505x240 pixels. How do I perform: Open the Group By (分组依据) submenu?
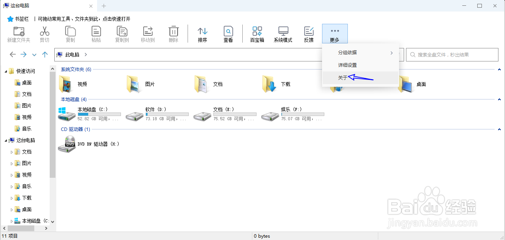[361, 53]
